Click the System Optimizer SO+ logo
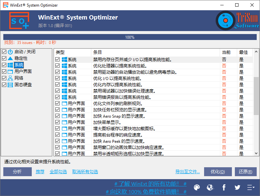 click(x=19, y=20)
